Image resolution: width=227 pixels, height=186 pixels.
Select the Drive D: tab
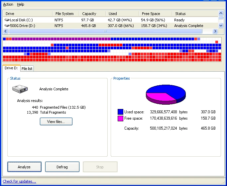point(11,68)
